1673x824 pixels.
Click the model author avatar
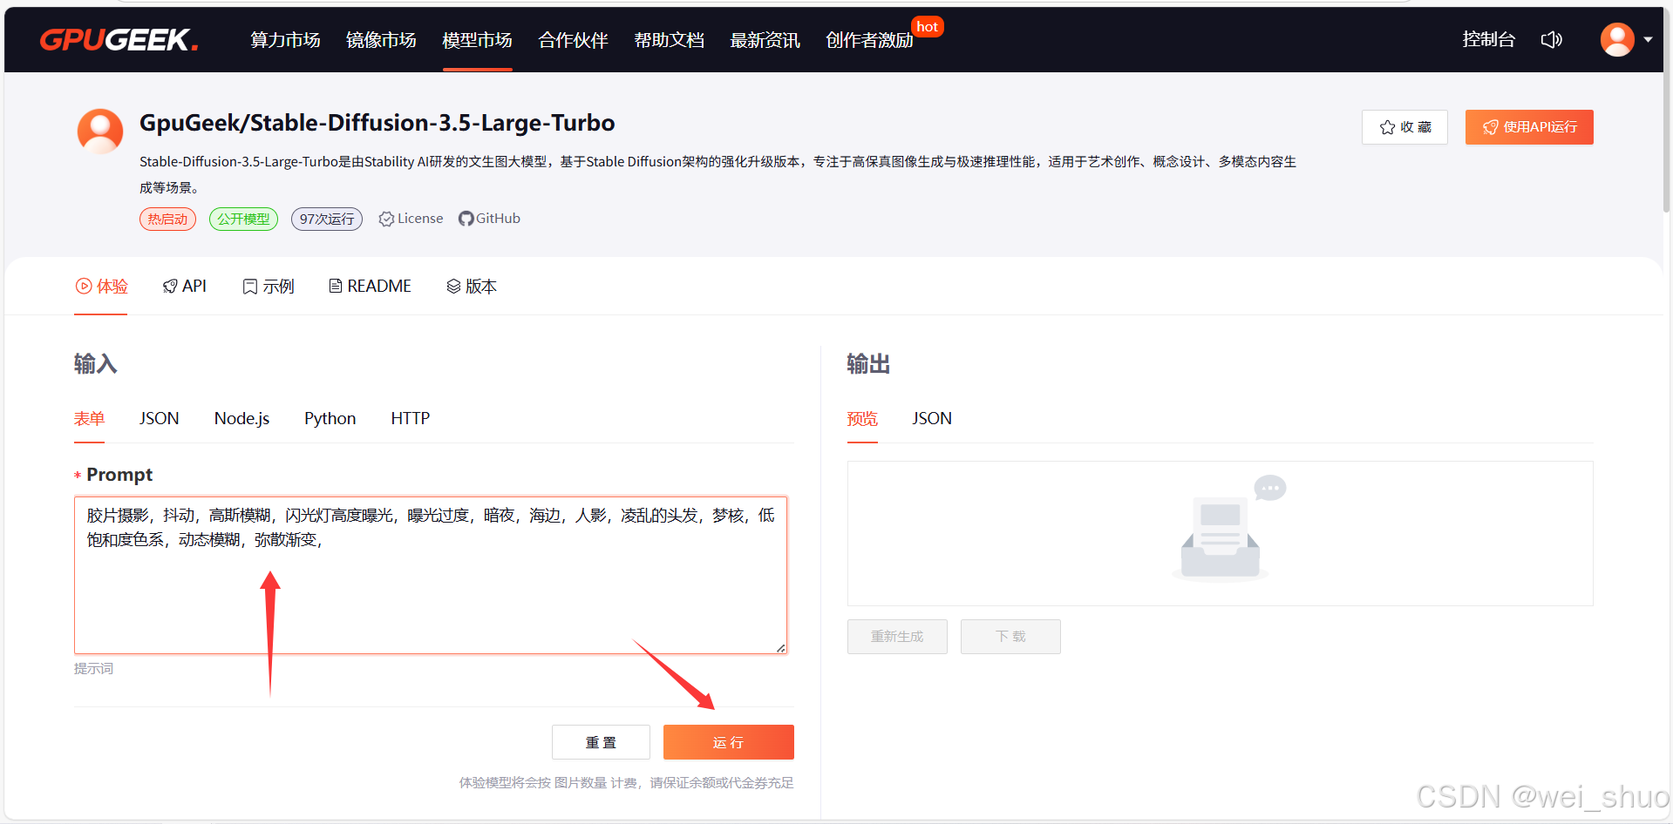click(x=100, y=132)
